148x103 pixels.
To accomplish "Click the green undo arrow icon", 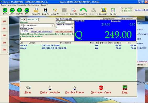I will click(83, 10).
